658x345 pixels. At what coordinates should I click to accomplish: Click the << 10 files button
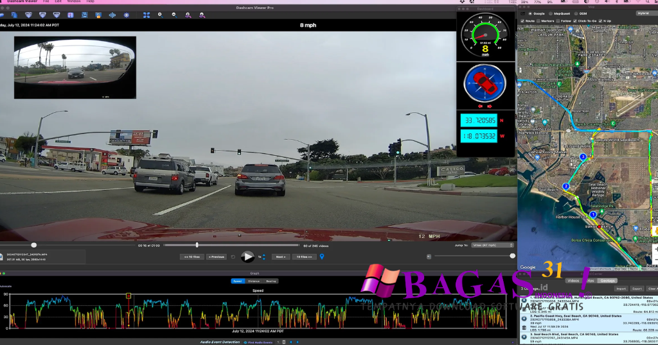pyautogui.click(x=191, y=257)
